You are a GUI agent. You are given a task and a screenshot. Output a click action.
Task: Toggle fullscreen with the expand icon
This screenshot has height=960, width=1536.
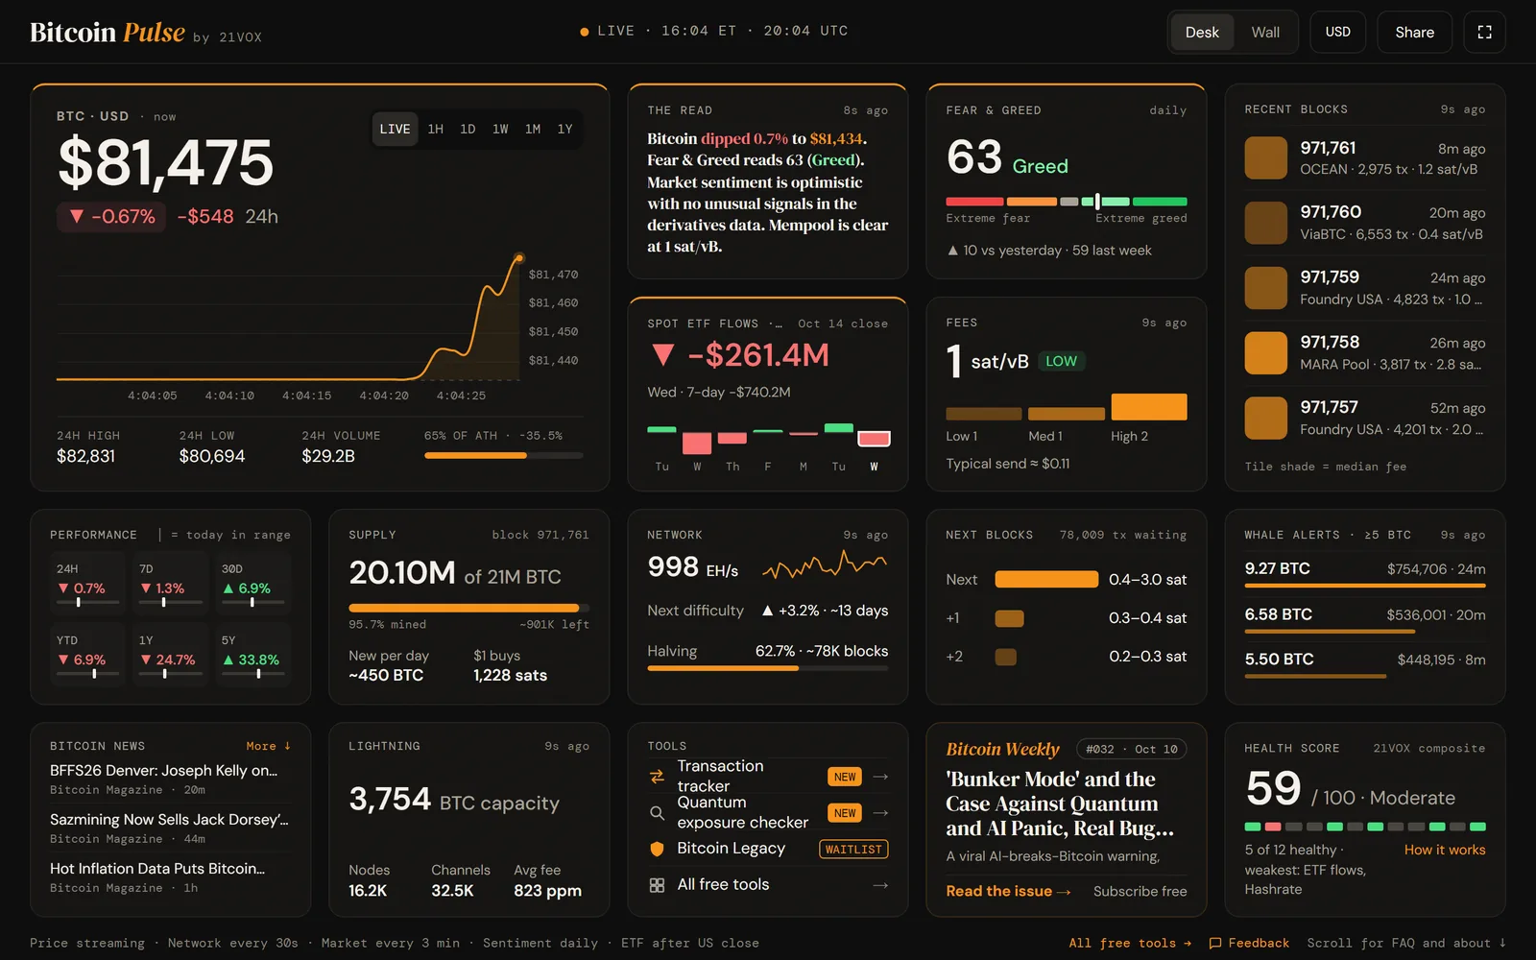click(1484, 32)
